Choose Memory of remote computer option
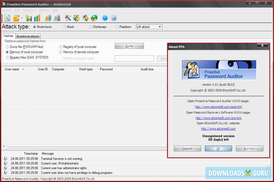This screenshot has width=274, height=182. pos(79,52)
